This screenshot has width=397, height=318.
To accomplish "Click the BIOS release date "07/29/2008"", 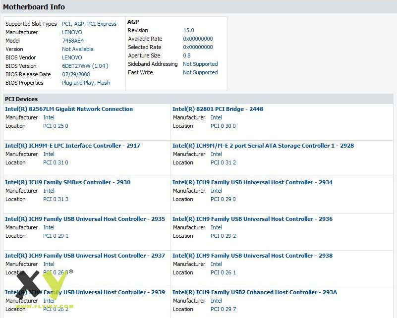I will [x=76, y=74].
